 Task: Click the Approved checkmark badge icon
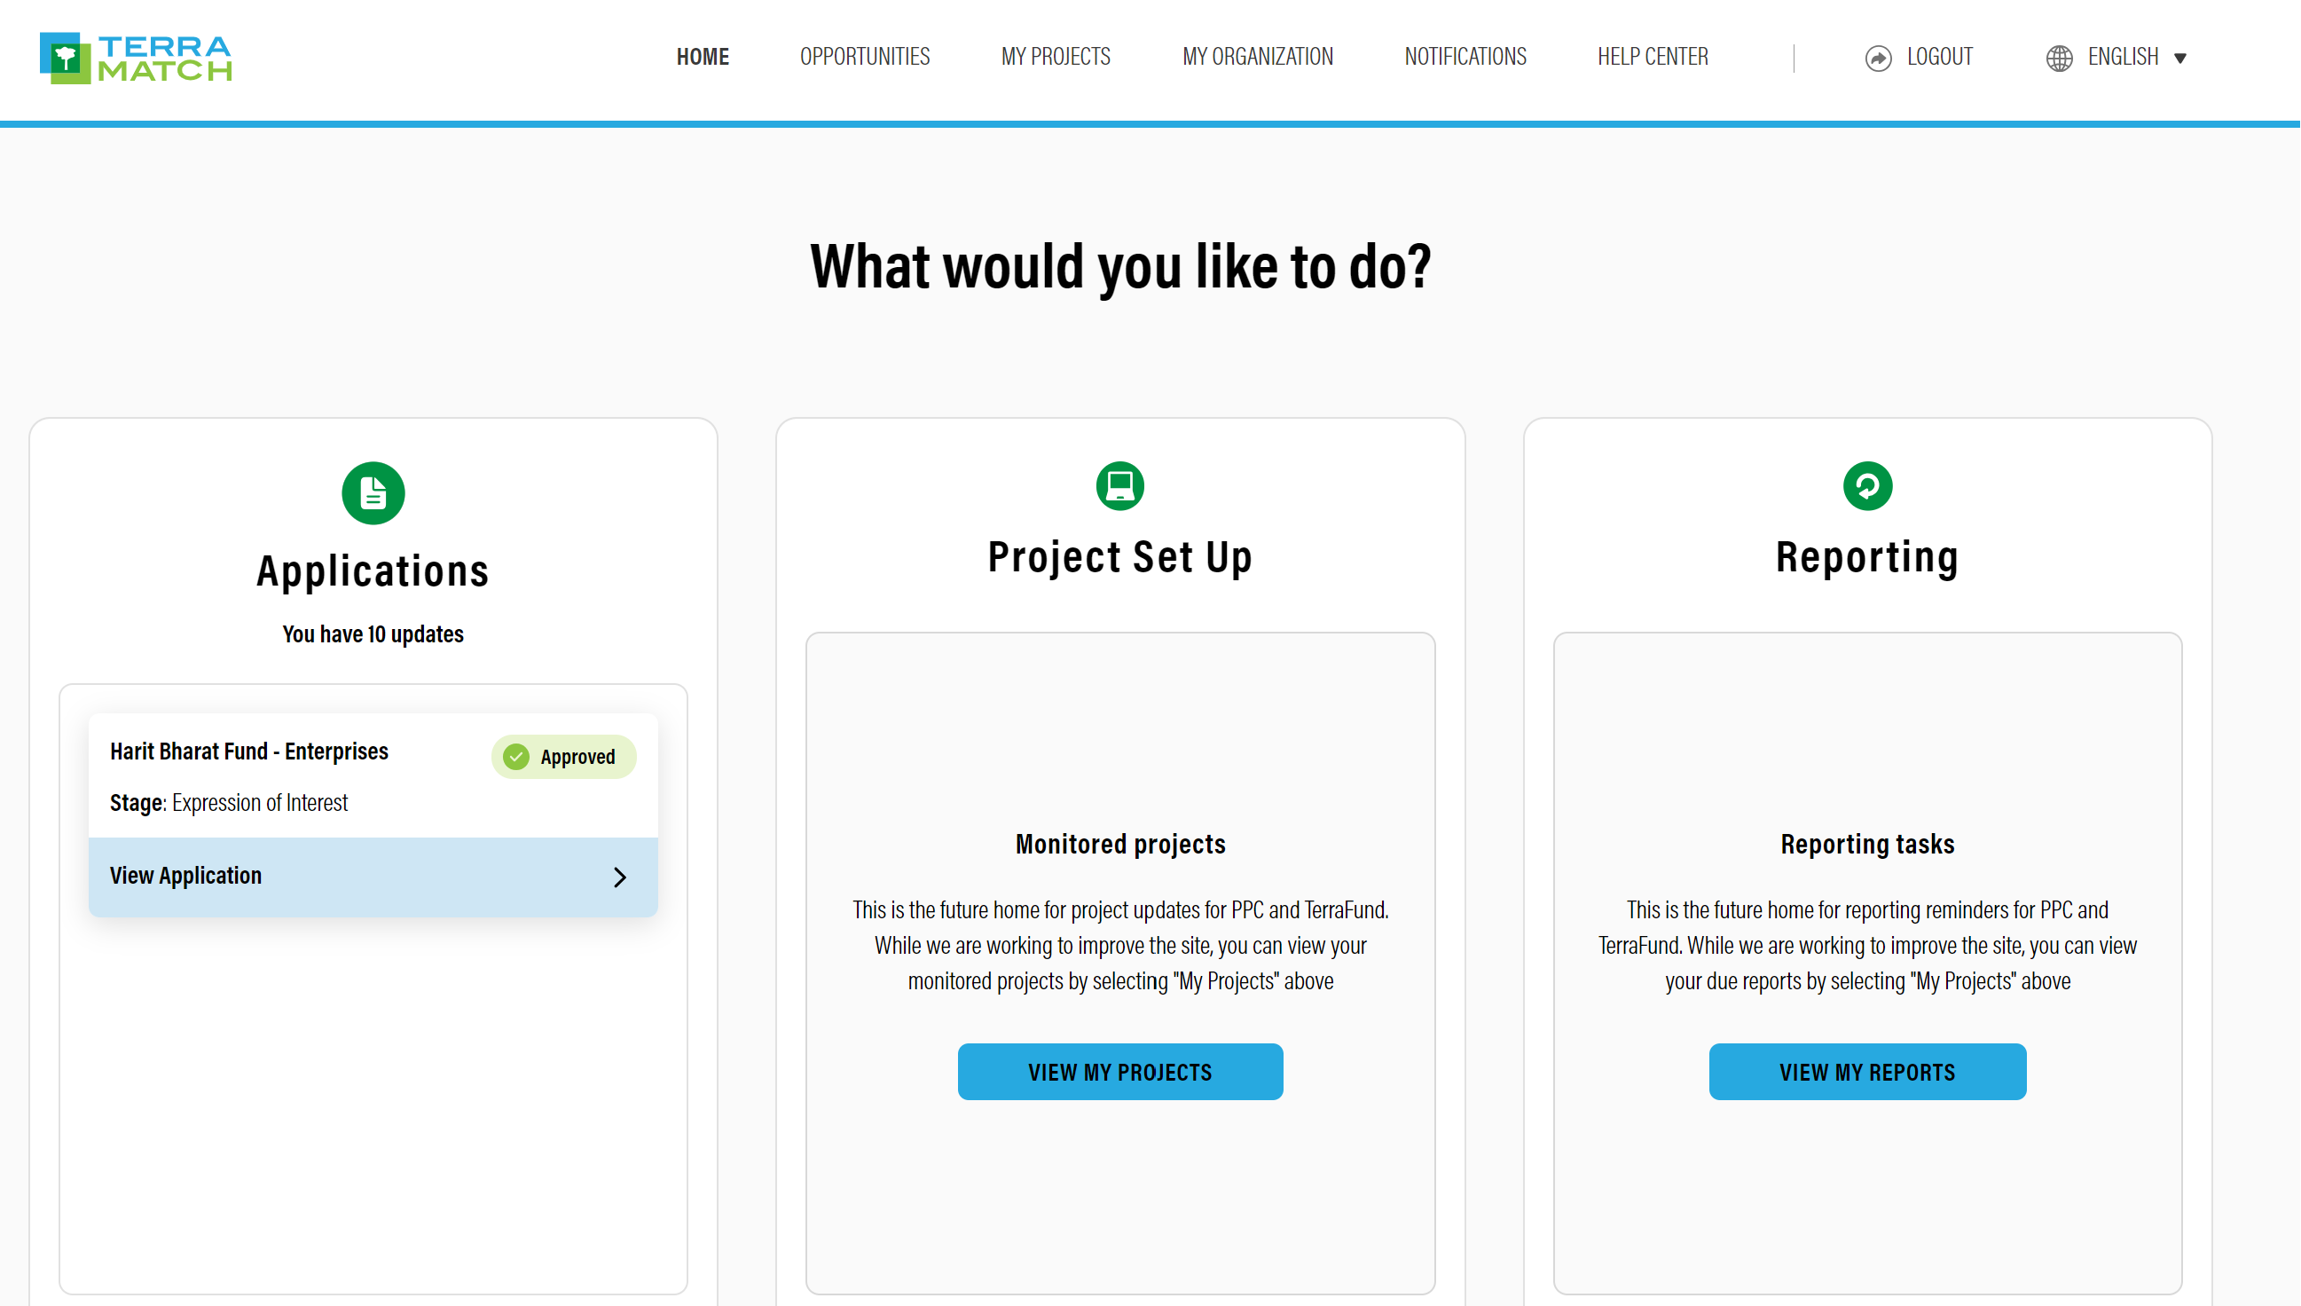(515, 756)
